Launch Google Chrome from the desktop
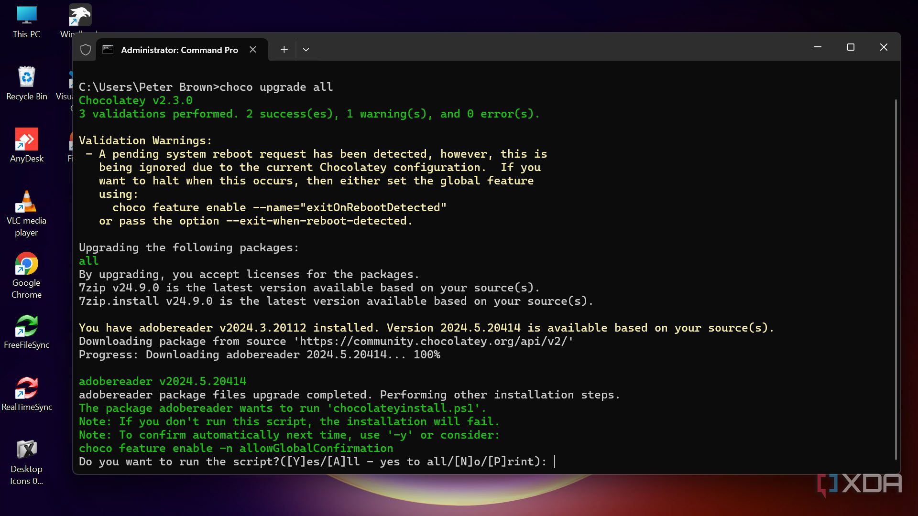Screen dimensions: 918x516 [x=26, y=264]
